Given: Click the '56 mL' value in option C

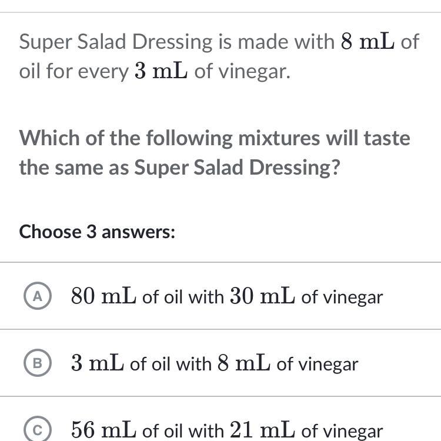Looking at the screenshot, I should coord(103,431).
